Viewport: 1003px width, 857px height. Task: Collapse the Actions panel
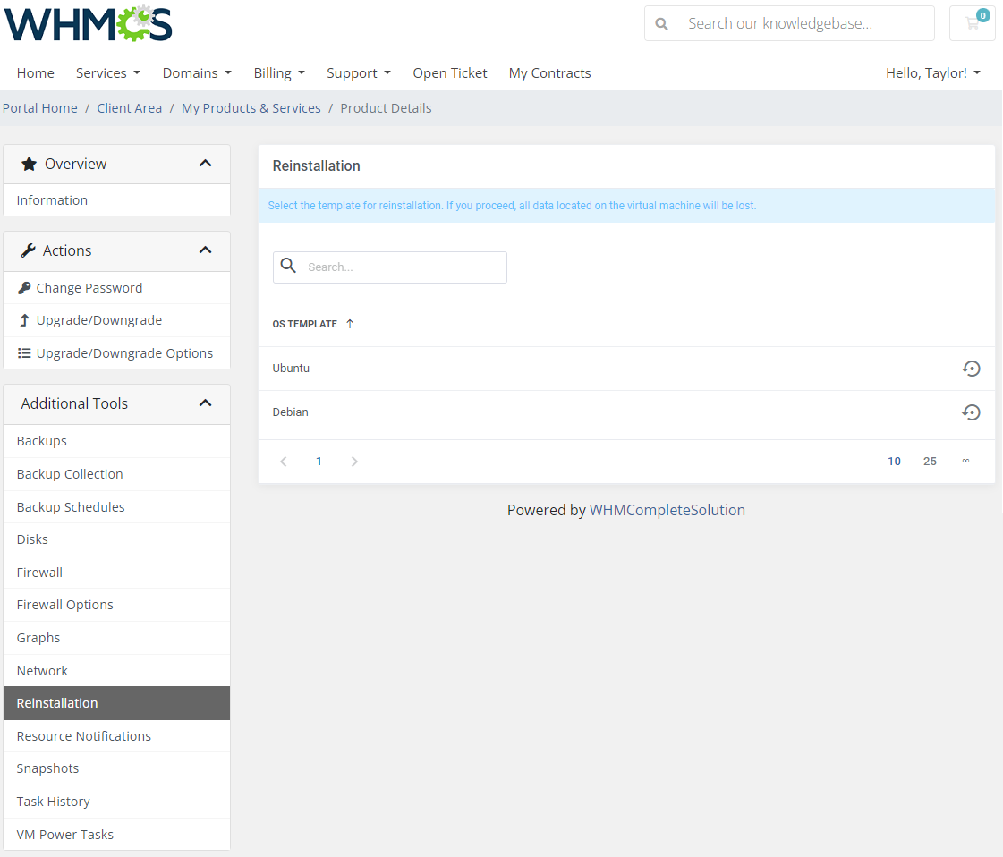[205, 250]
